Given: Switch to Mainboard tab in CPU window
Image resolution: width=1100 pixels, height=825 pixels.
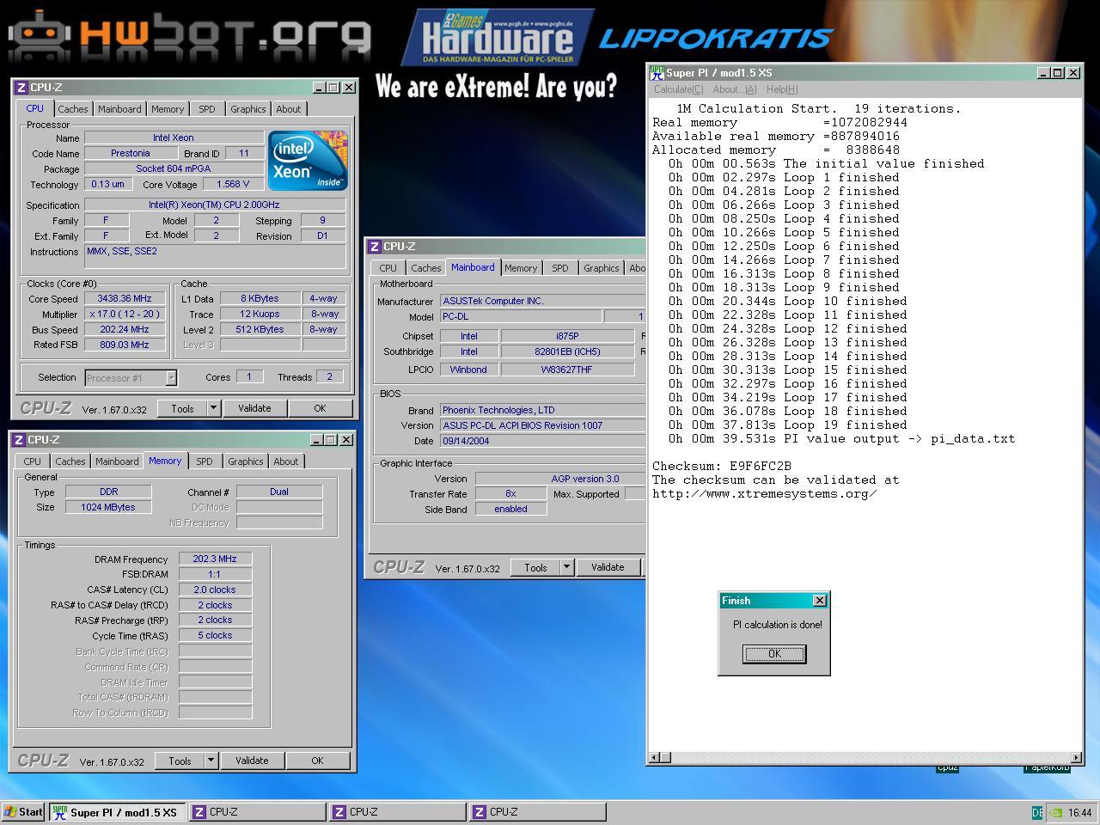Looking at the screenshot, I should (x=119, y=109).
